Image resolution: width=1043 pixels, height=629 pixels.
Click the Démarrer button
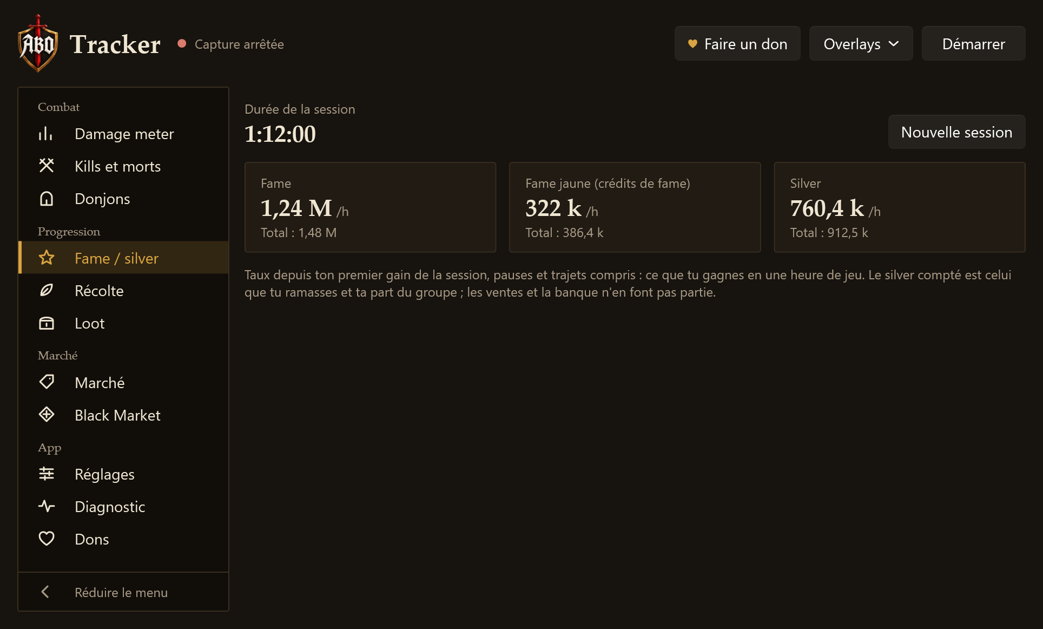pyautogui.click(x=973, y=43)
